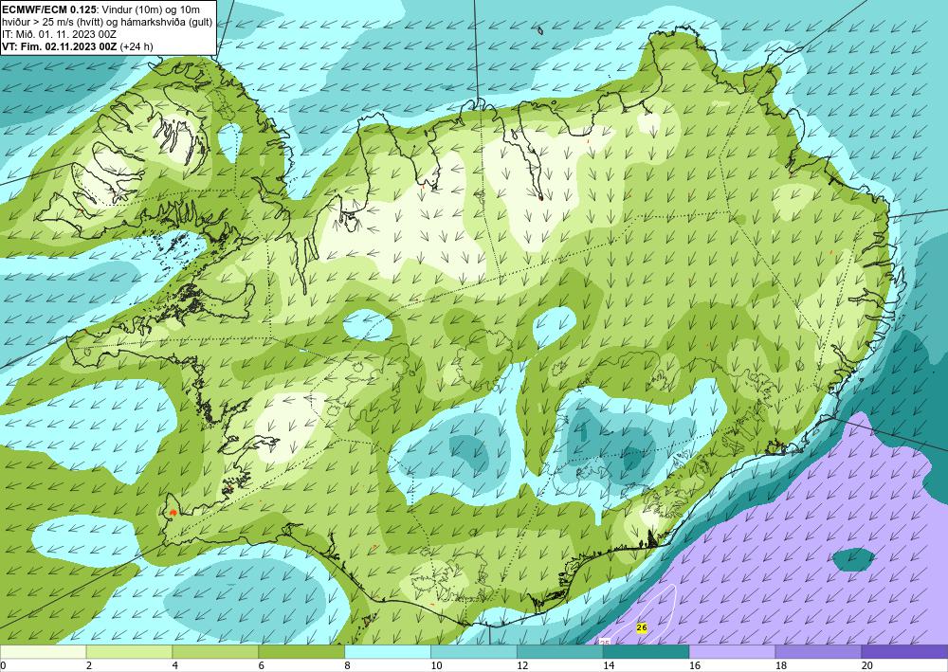Pick the lavender 16–18 m/s legend swatch
The height and width of the screenshot is (672, 948).
pos(732,652)
